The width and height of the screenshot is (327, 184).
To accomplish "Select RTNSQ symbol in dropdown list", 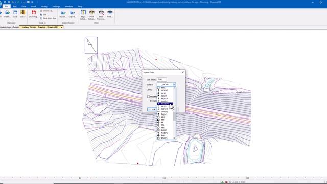I will click(165, 138).
